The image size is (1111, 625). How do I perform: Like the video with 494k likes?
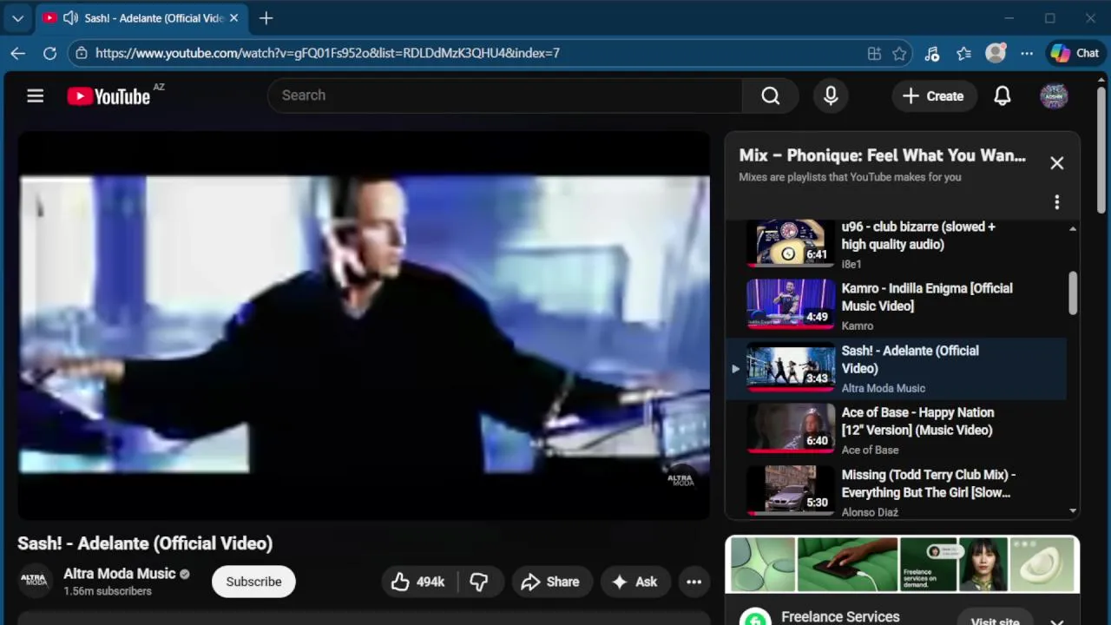point(418,582)
